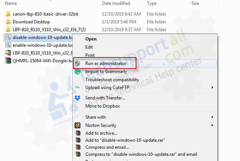The image size is (240, 161).
Task: Click the CuteFTP icon beside Upload entry
Action: tap(78, 88)
